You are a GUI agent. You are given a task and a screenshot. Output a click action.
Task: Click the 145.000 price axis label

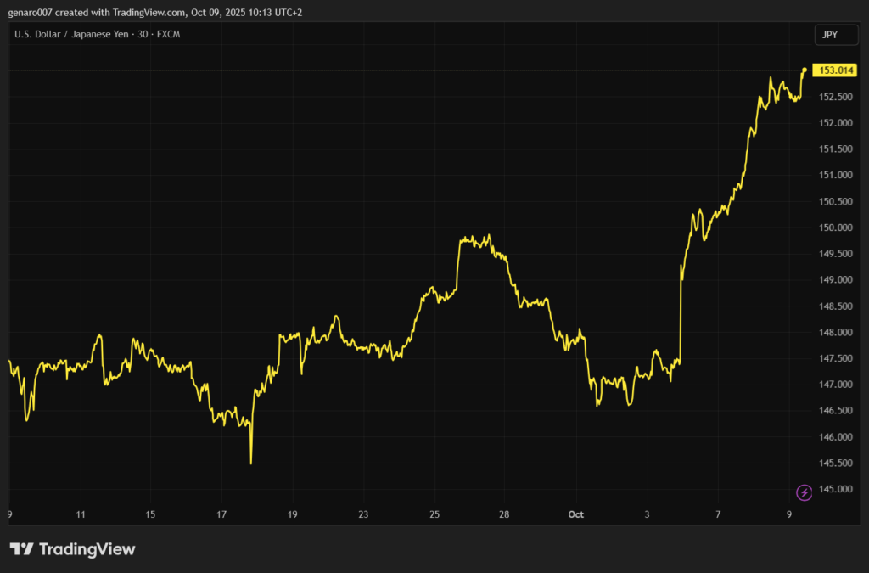(x=835, y=489)
